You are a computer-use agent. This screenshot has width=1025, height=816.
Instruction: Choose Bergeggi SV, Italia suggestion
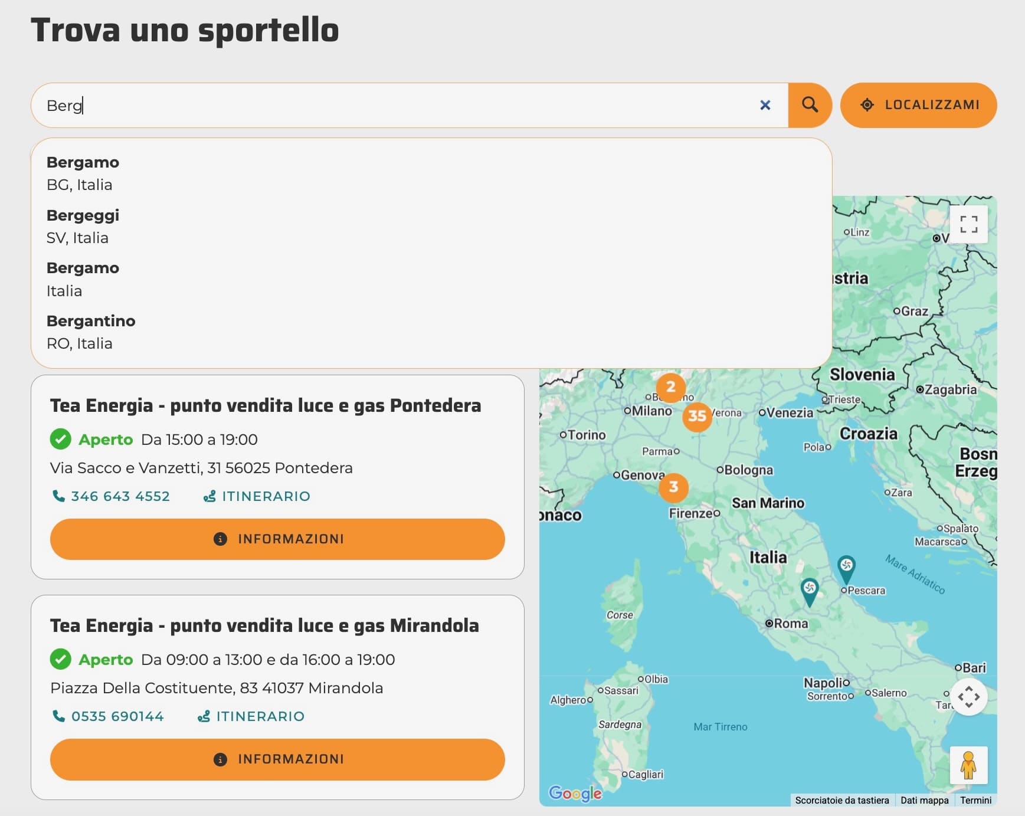83,226
